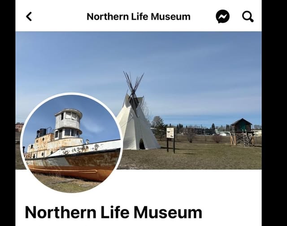Click the boat's number marking on the bow
This screenshot has height=226, width=287.
tap(65, 152)
